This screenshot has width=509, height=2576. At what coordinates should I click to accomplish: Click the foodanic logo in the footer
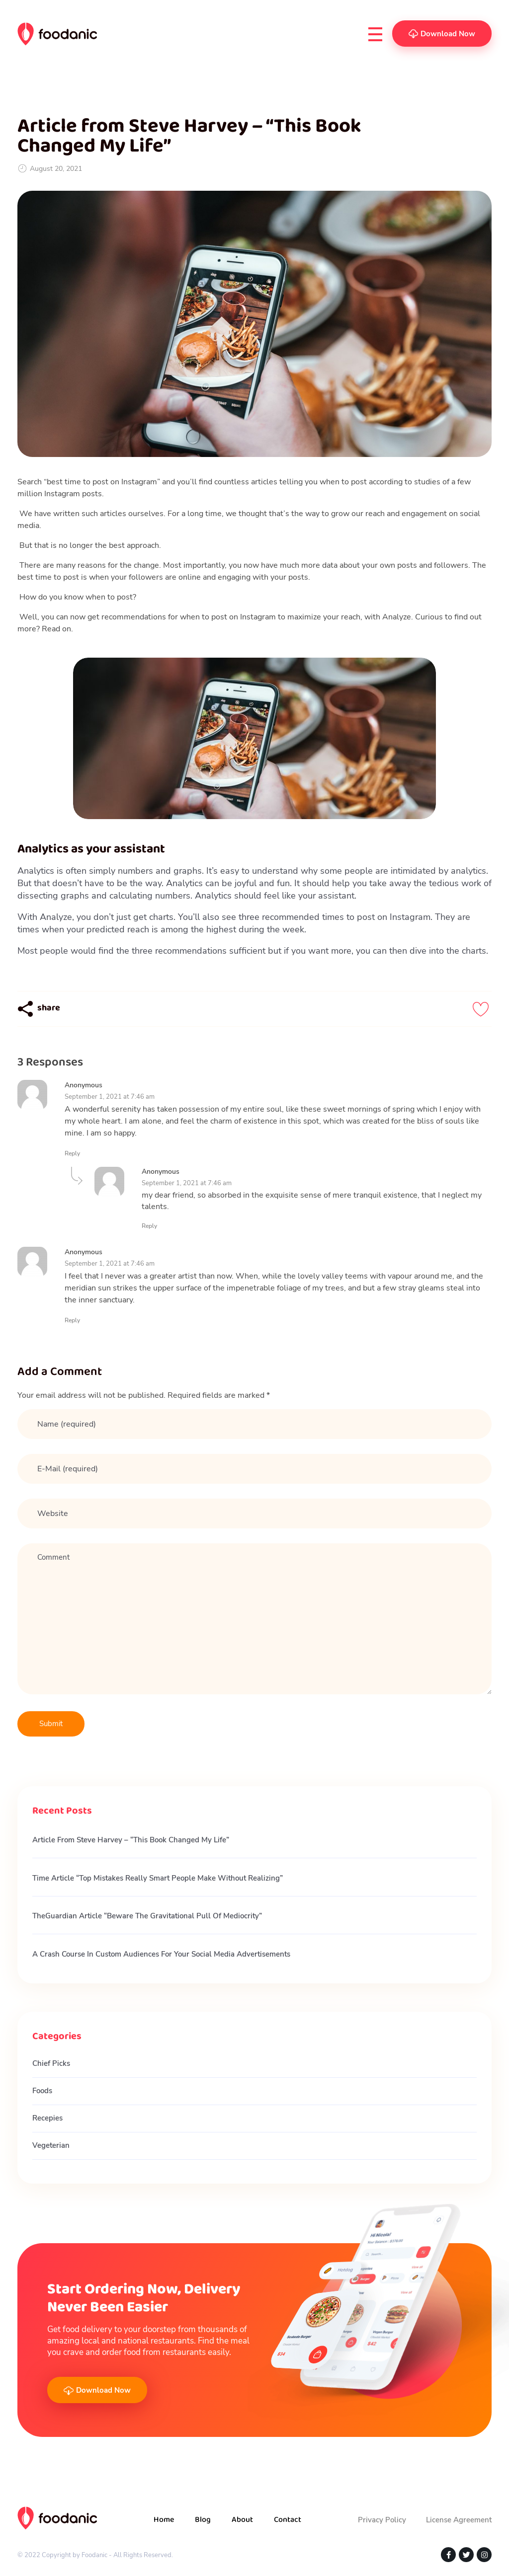click(x=57, y=2518)
